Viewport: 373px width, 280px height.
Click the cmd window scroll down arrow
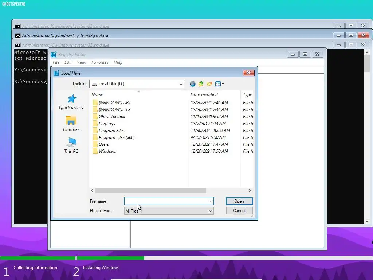click(x=367, y=221)
